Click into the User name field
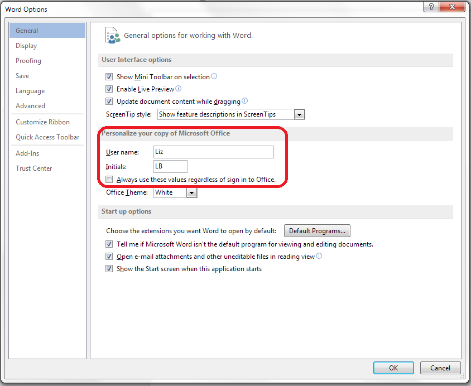 [214, 152]
